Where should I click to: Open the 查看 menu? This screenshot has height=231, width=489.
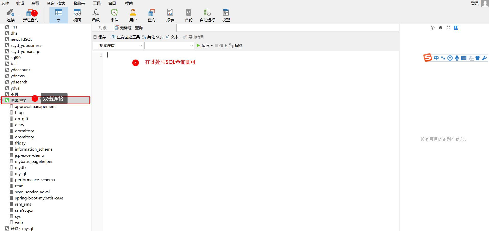(x=35, y=3)
